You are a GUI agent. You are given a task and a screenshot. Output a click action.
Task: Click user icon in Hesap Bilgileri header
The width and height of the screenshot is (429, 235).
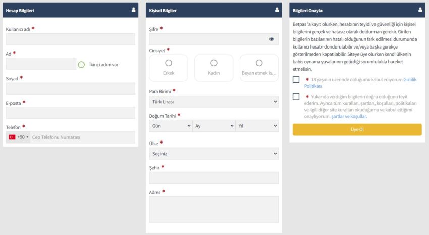tap(133, 10)
